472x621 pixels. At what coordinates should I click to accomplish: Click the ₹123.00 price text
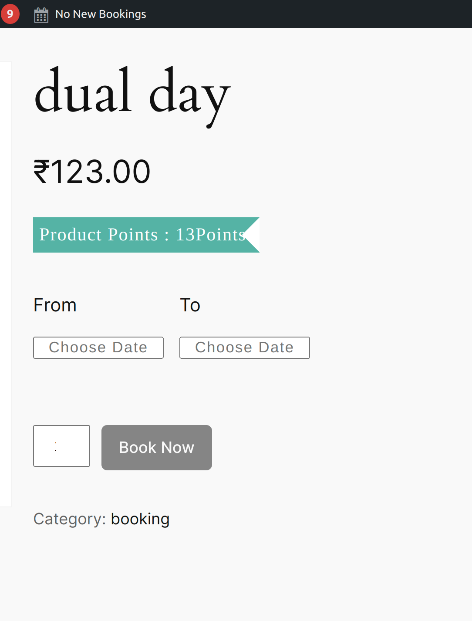click(x=92, y=172)
